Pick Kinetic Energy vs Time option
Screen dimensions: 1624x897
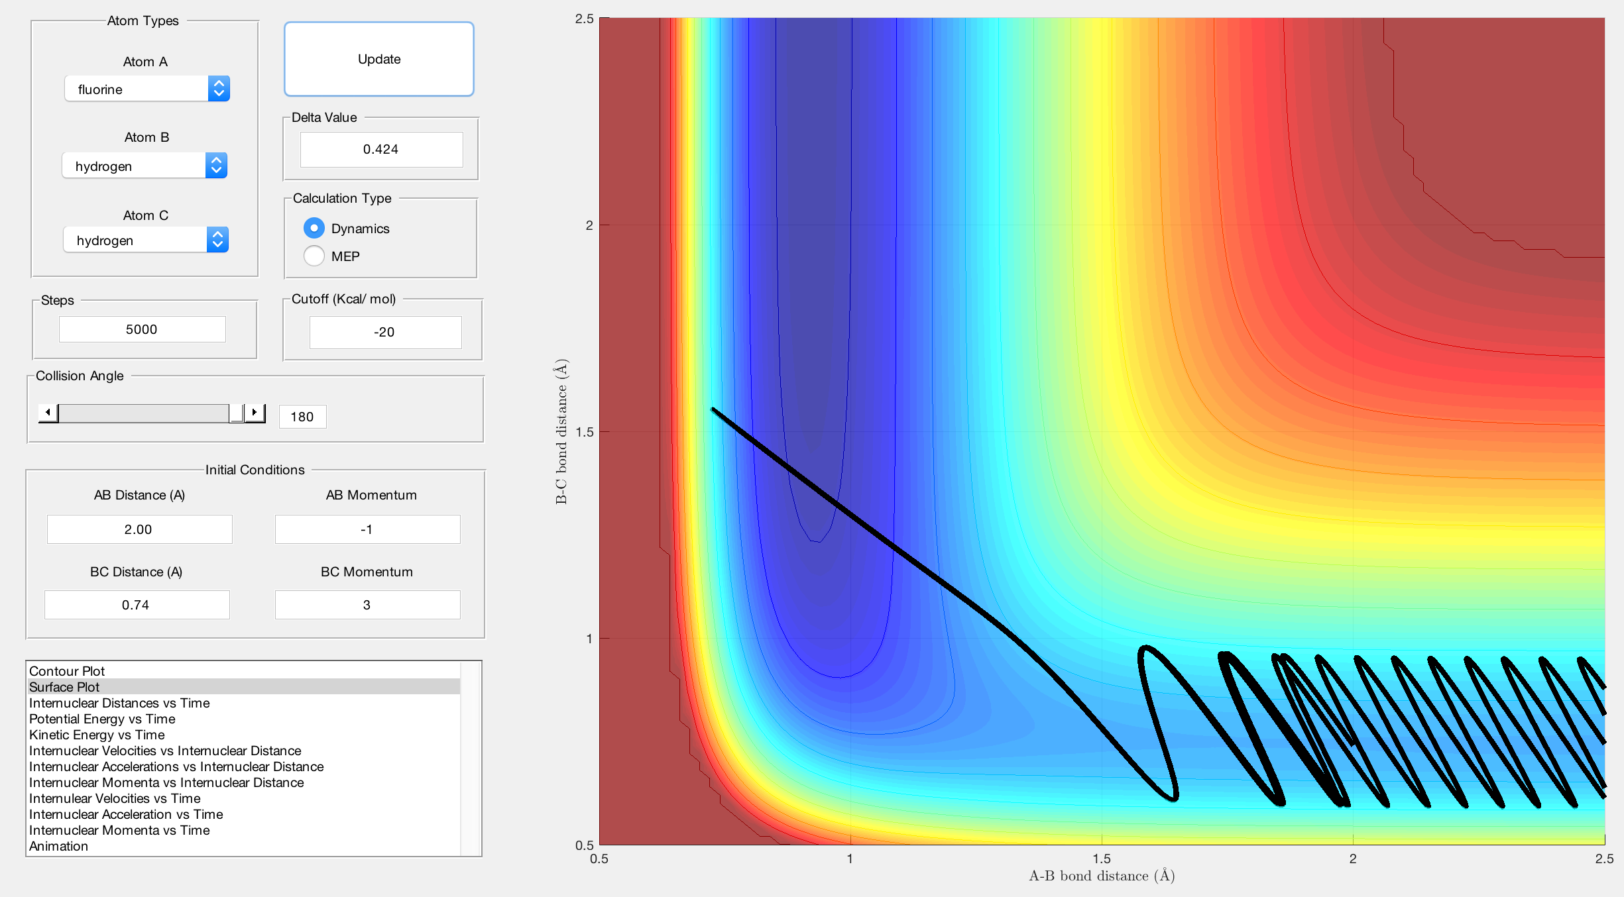(x=97, y=735)
